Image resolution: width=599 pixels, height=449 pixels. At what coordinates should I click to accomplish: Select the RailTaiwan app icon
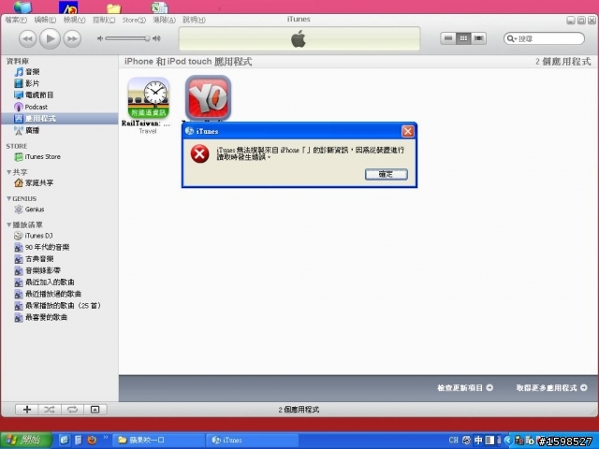[149, 98]
